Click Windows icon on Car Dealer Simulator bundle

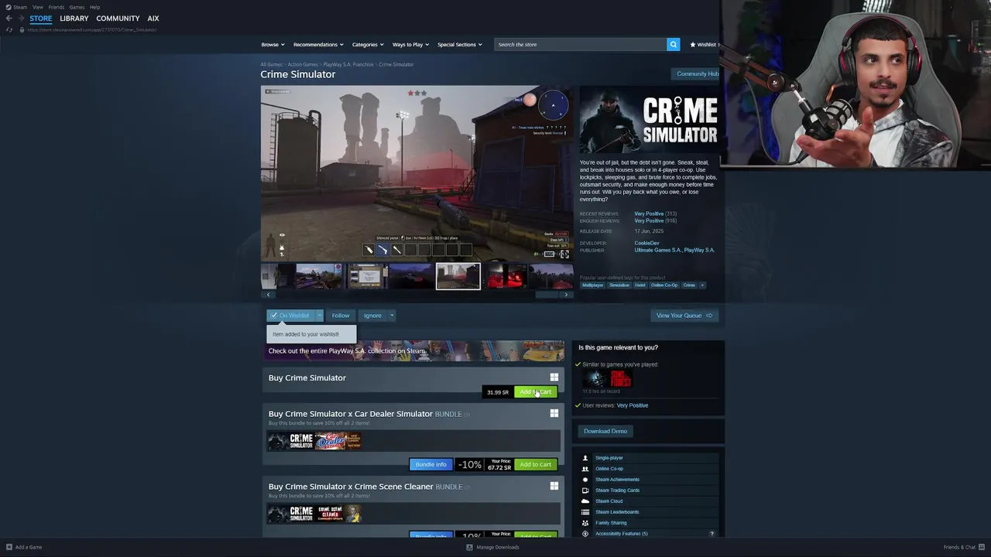click(554, 413)
